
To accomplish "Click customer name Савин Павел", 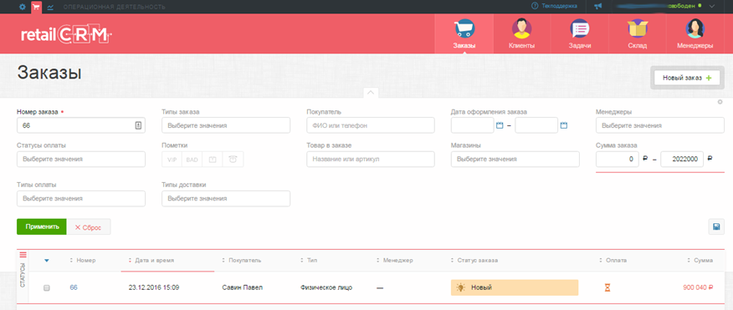I will point(242,287).
